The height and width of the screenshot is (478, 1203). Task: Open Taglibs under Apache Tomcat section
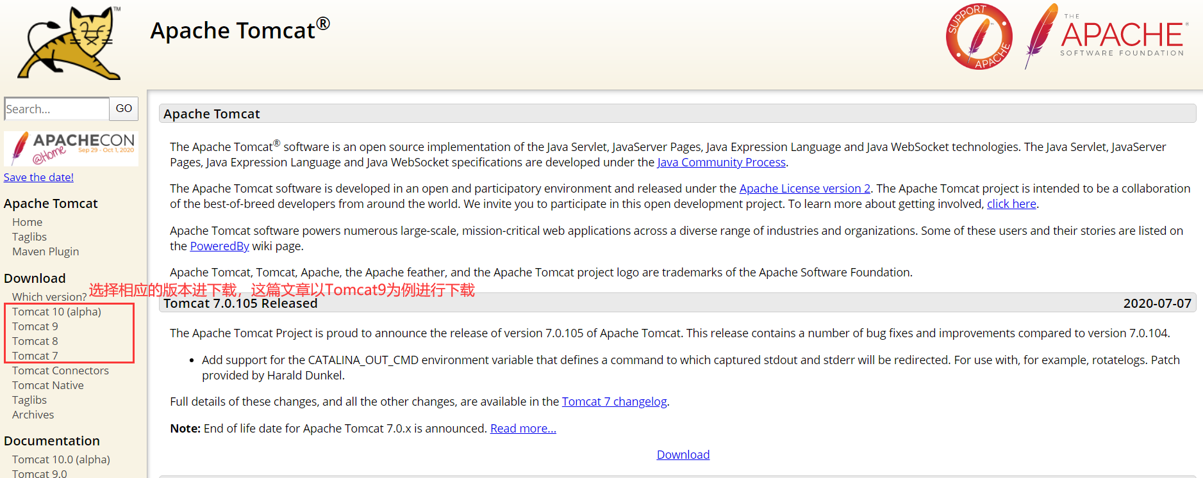click(29, 237)
